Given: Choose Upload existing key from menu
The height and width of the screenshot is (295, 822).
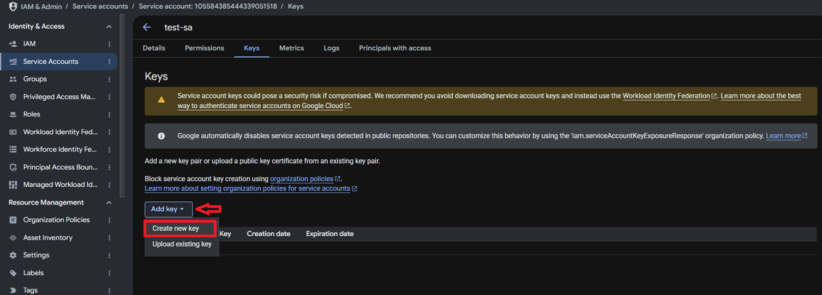Looking at the screenshot, I should [182, 244].
